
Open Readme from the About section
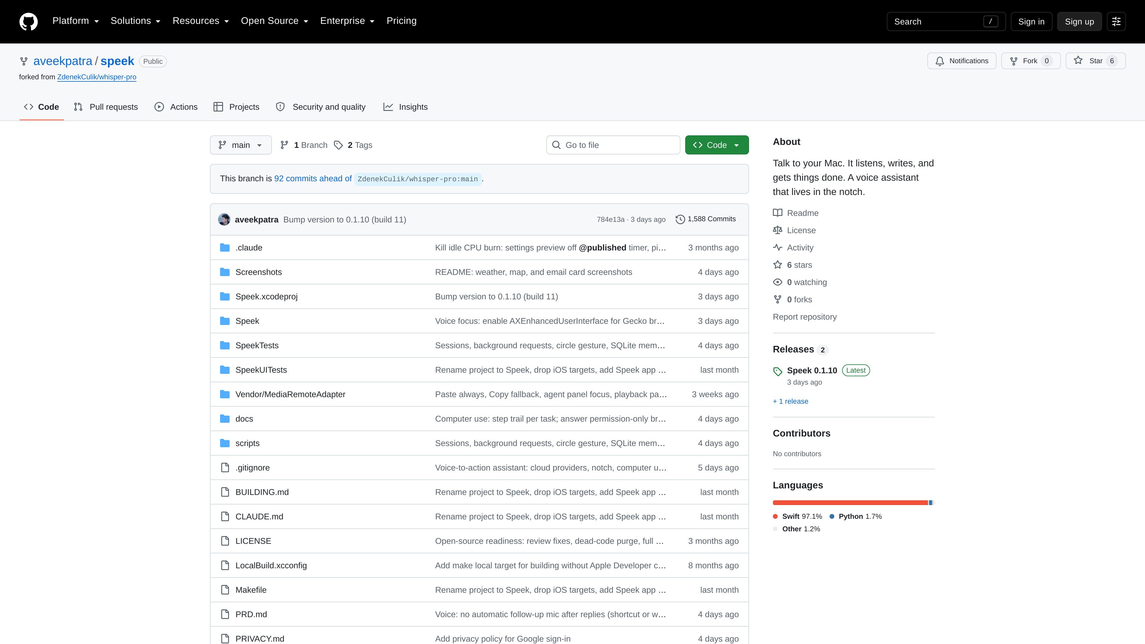(796, 213)
